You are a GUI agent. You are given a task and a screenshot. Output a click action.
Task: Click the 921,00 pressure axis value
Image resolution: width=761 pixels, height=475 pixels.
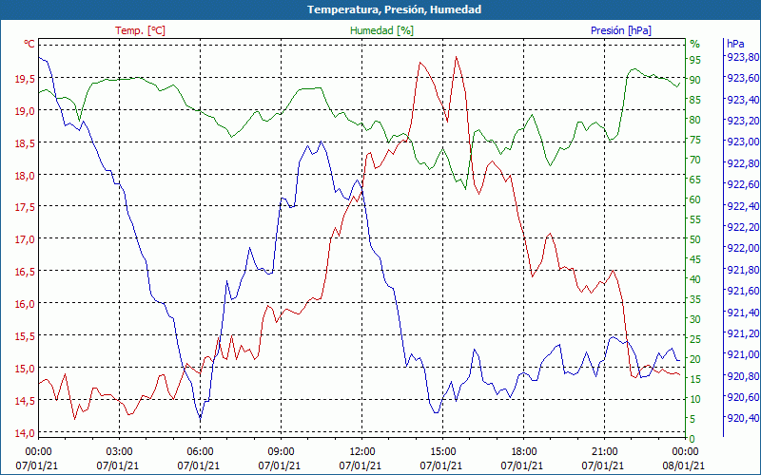[742, 354]
